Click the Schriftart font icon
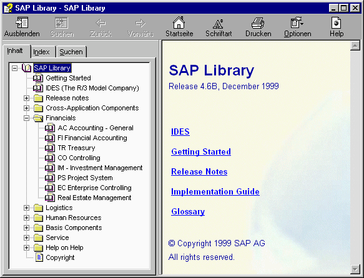Viewport: 364px width, 278px height. (218, 23)
